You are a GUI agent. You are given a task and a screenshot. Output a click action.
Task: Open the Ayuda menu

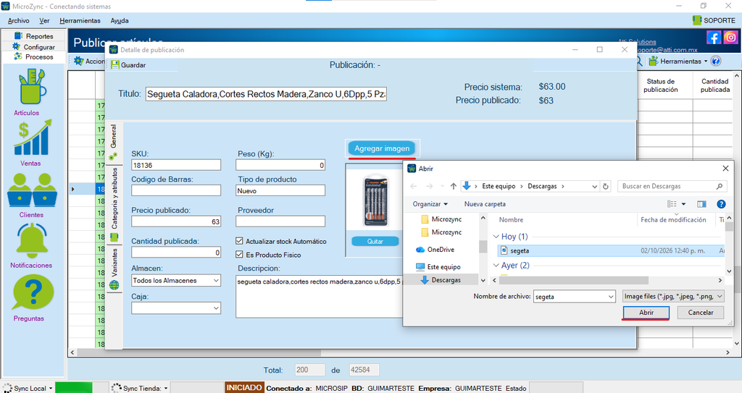pos(120,20)
